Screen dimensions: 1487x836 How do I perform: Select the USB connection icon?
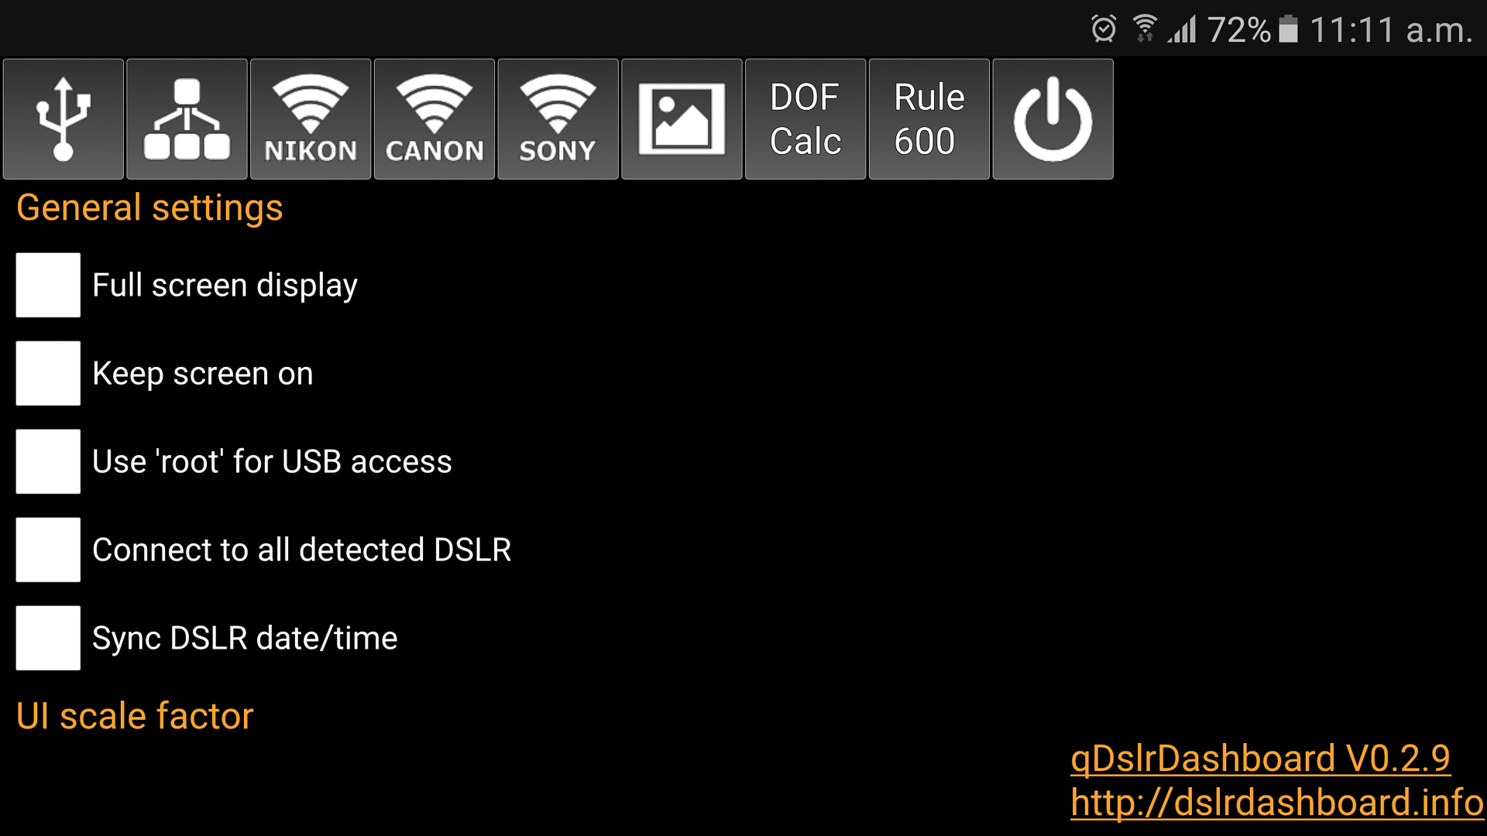tap(67, 118)
